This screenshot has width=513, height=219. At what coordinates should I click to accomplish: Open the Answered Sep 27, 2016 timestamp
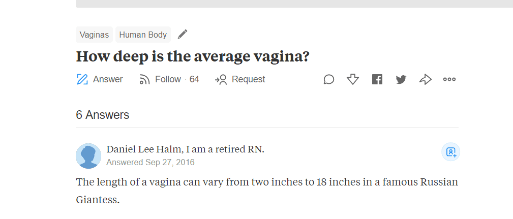tap(150, 163)
